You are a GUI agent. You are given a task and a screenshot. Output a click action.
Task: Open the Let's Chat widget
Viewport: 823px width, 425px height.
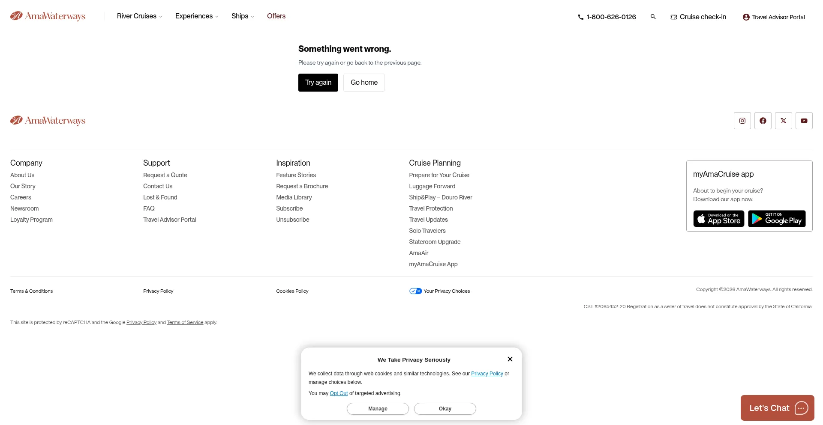[778, 408]
